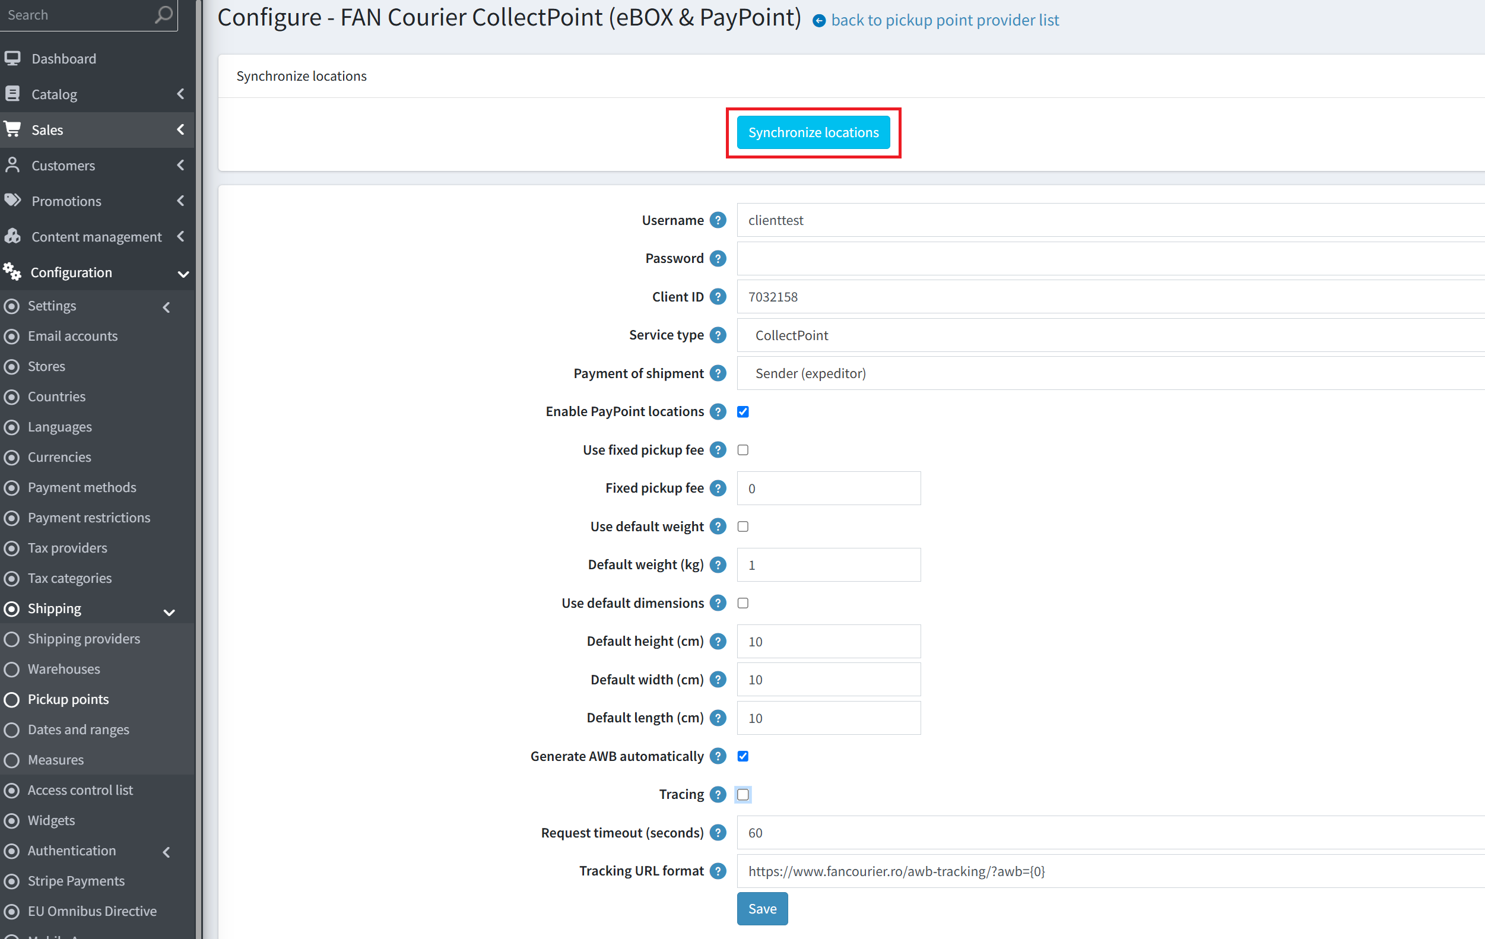Click help icon beside Fixed pickup fee
The width and height of the screenshot is (1485, 939).
[717, 488]
